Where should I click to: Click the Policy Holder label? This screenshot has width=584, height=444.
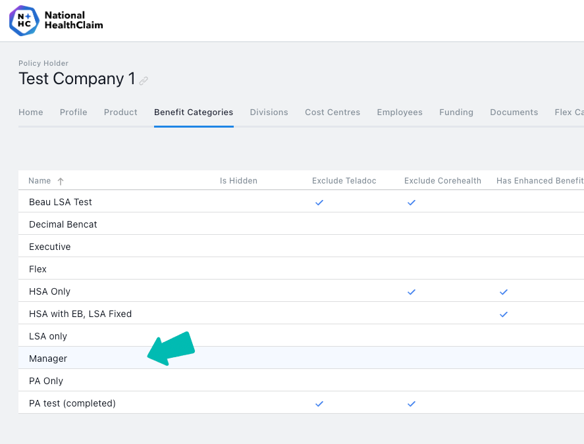click(43, 63)
